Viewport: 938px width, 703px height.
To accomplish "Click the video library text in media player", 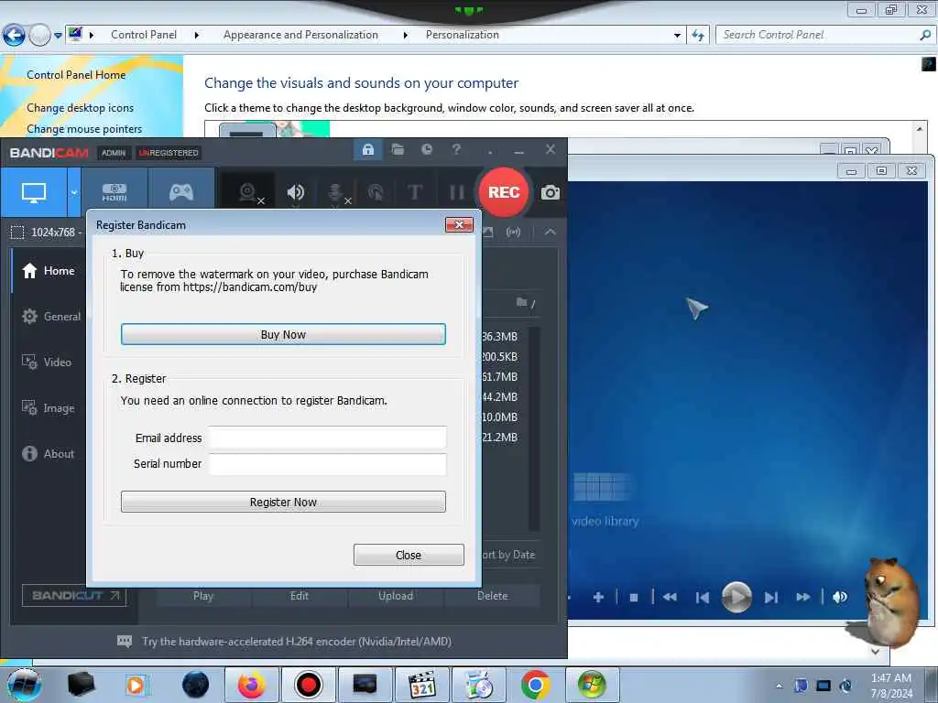I will 605,521.
